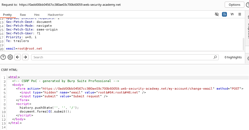Open the Inspector side panel
Viewport: 249px width, 130px height.
coord(248,31)
